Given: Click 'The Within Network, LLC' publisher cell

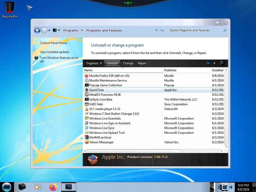Looking at the screenshot, I should tap(181, 99).
